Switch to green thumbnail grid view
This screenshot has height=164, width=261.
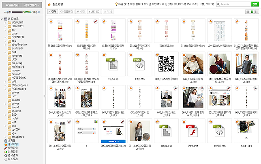(252, 12)
